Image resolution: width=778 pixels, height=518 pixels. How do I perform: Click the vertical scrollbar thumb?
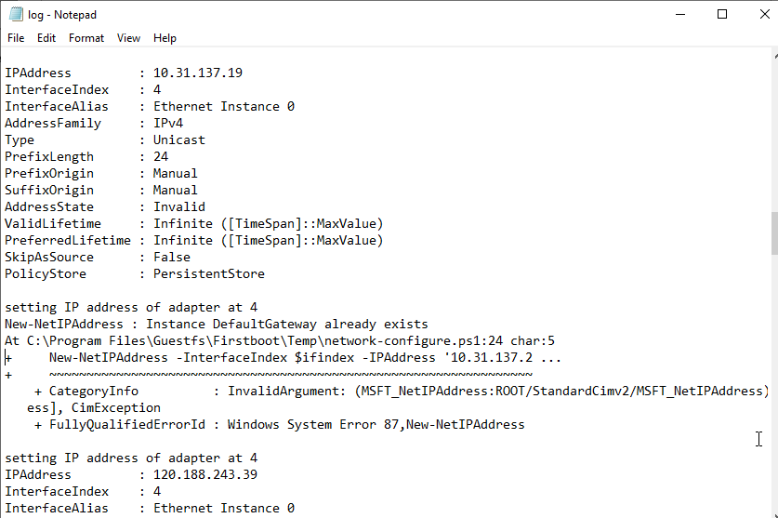772,232
